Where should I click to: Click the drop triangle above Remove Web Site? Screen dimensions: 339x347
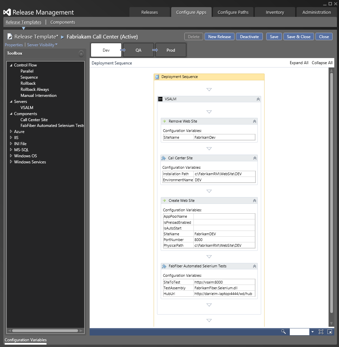pyautogui.click(x=209, y=111)
